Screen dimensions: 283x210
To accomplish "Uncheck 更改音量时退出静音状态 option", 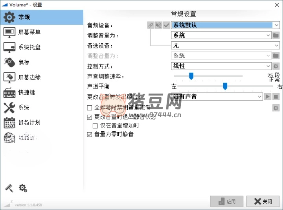I will [90, 117].
